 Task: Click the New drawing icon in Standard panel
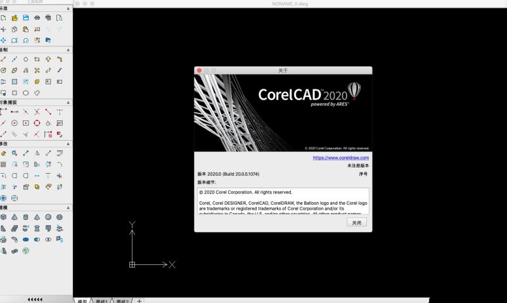pyautogui.click(x=3, y=18)
